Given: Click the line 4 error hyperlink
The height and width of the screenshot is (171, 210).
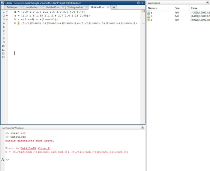Looking at the screenshot, I should click(44, 148).
